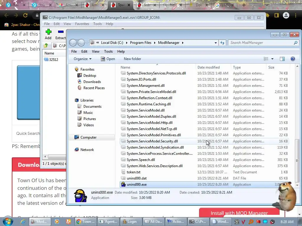Click the Downloads icon under Favorites
The height and width of the screenshot is (226, 302).
(79, 82)
